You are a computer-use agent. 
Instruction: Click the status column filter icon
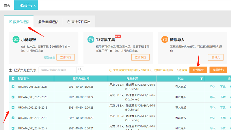[202, 78]
